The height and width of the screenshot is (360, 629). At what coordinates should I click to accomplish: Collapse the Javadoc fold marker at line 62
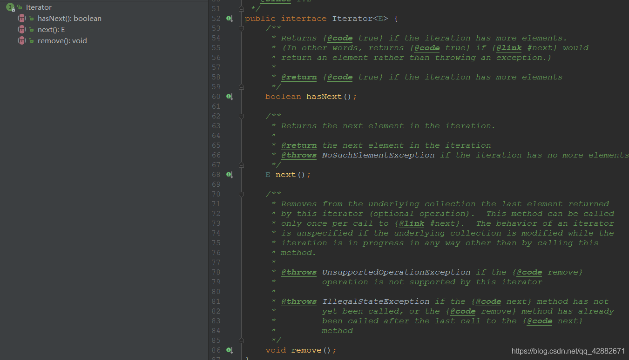[x=241, y=116]
